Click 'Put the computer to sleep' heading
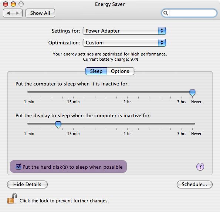 pyautogui.click(x=72, y=84)
